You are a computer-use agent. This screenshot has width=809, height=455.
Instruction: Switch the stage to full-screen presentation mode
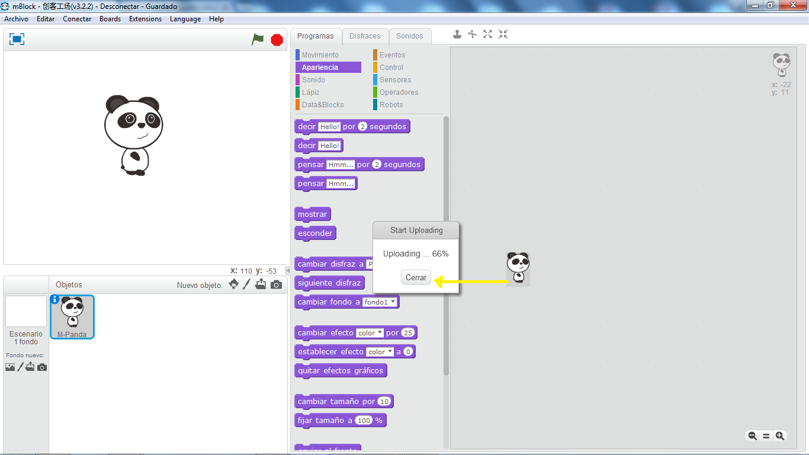click(17, 39)
